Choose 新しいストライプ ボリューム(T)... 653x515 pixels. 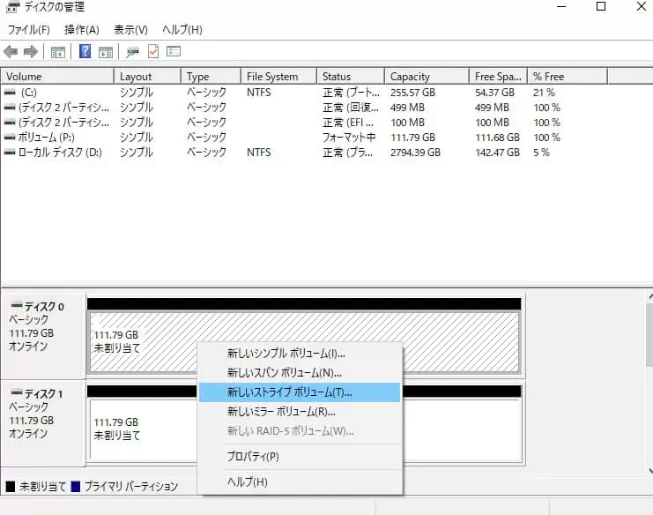tap(300, 392)
